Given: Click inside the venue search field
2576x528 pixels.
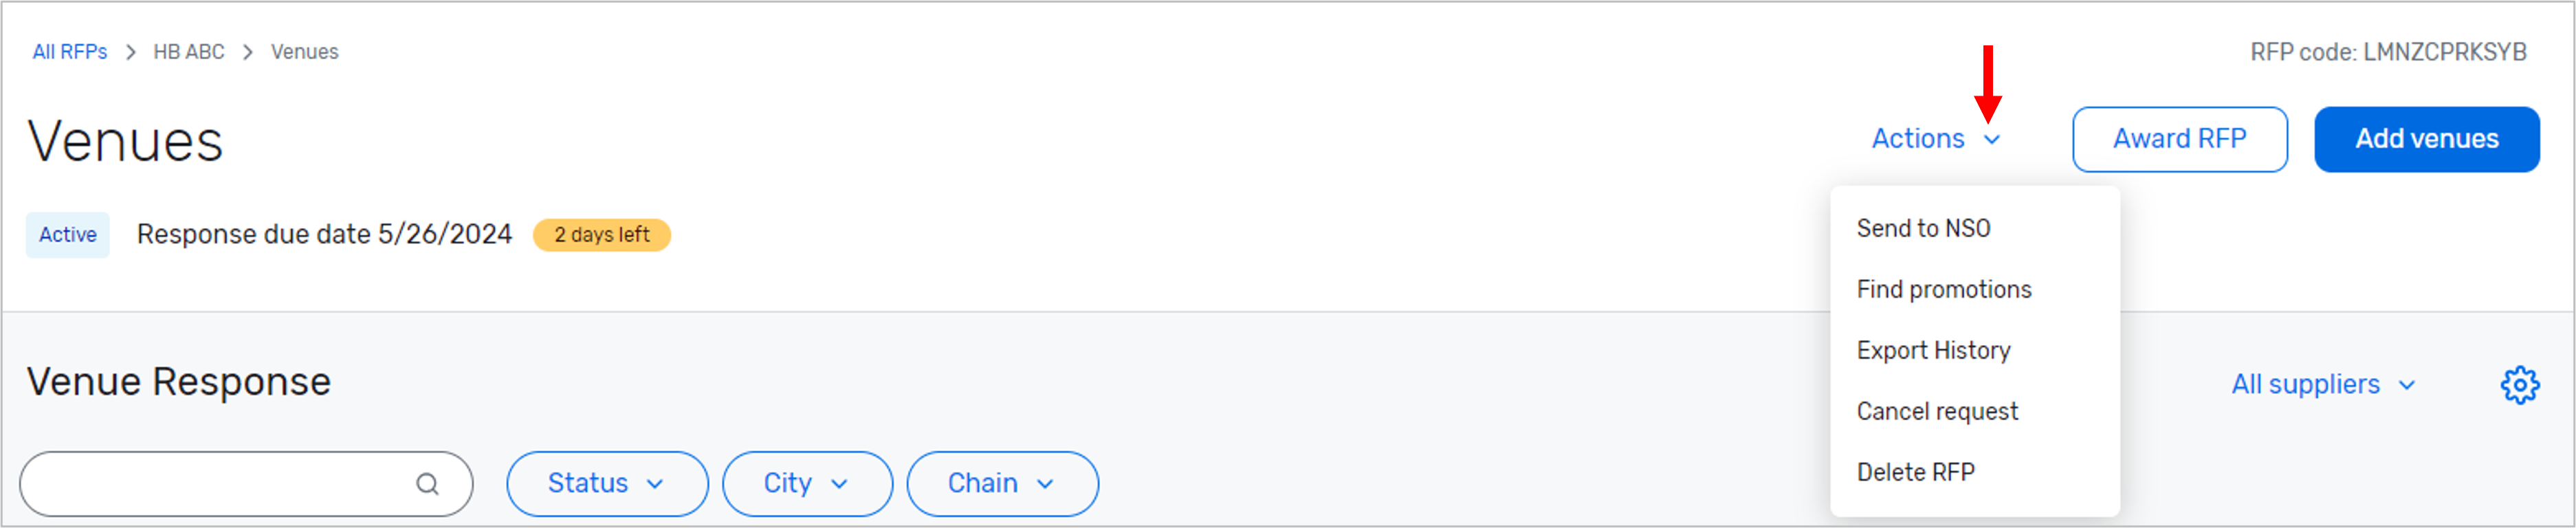Looking at the screenshot, I should click(220, 483).
